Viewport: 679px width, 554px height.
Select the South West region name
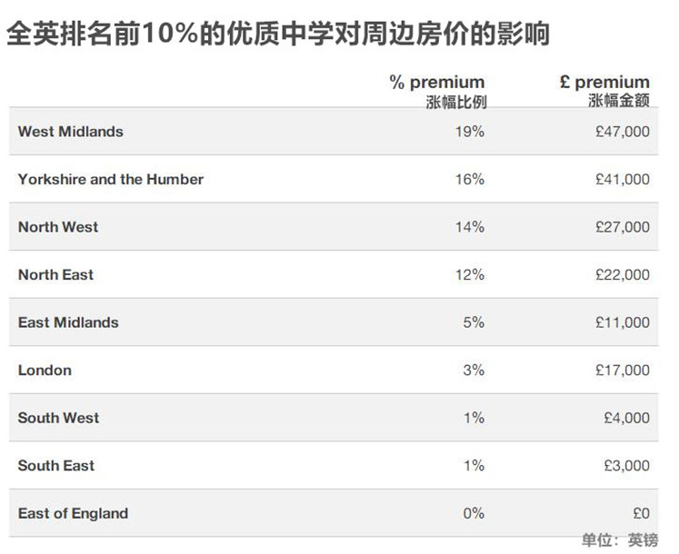(59, 418)
